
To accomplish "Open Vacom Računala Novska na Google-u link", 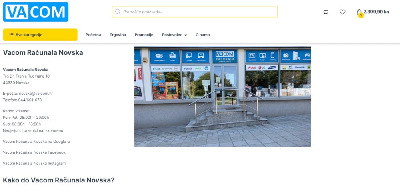I will pos(36,142).
